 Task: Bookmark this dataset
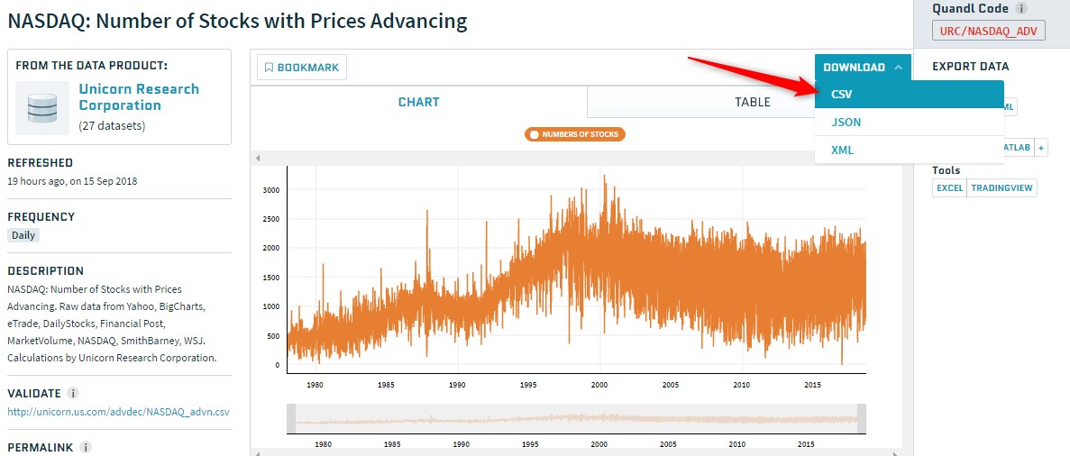(302, 68)
